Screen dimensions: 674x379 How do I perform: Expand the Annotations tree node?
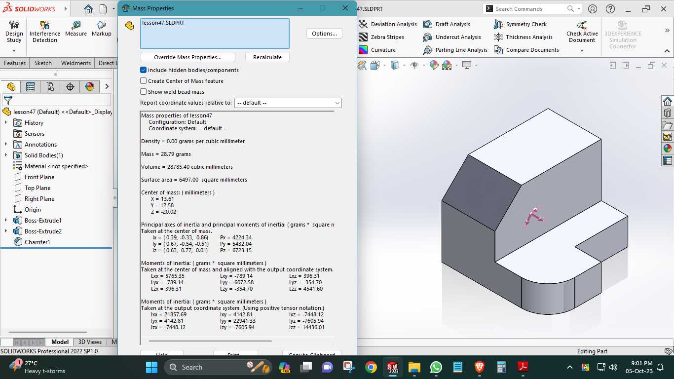point(6,145)
